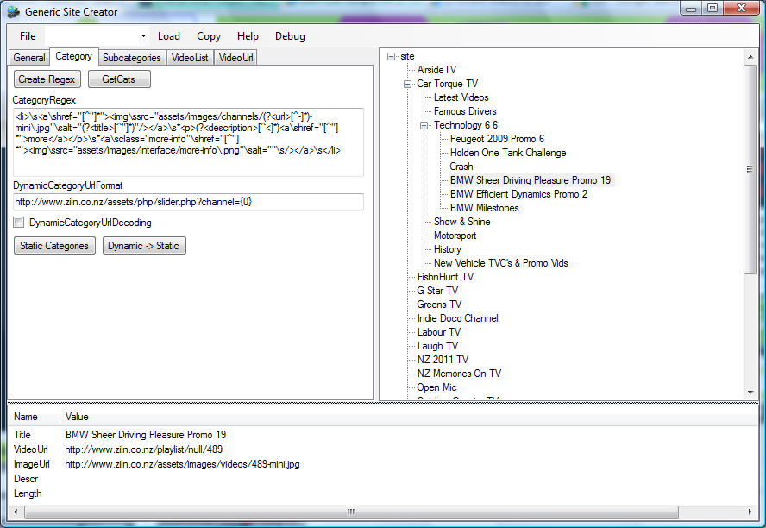766x528 pixels.
Task: Click the Generic Site Creator title bar icon
Action: [13, 12]
